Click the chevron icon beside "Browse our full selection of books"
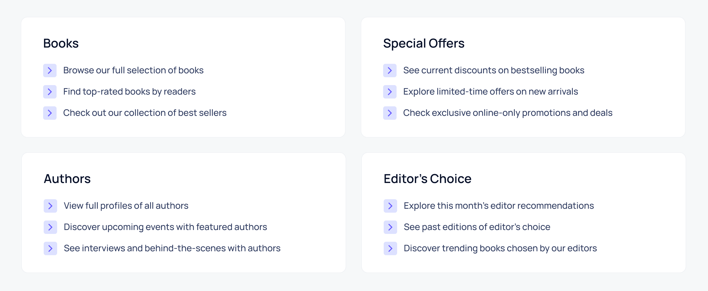The height and width of the screenshot is (291, 708). pos(50,71)
